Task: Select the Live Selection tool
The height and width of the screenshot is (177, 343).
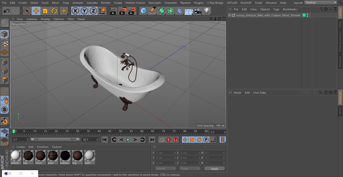Action: pyautogui.click(x=27, y=11)
